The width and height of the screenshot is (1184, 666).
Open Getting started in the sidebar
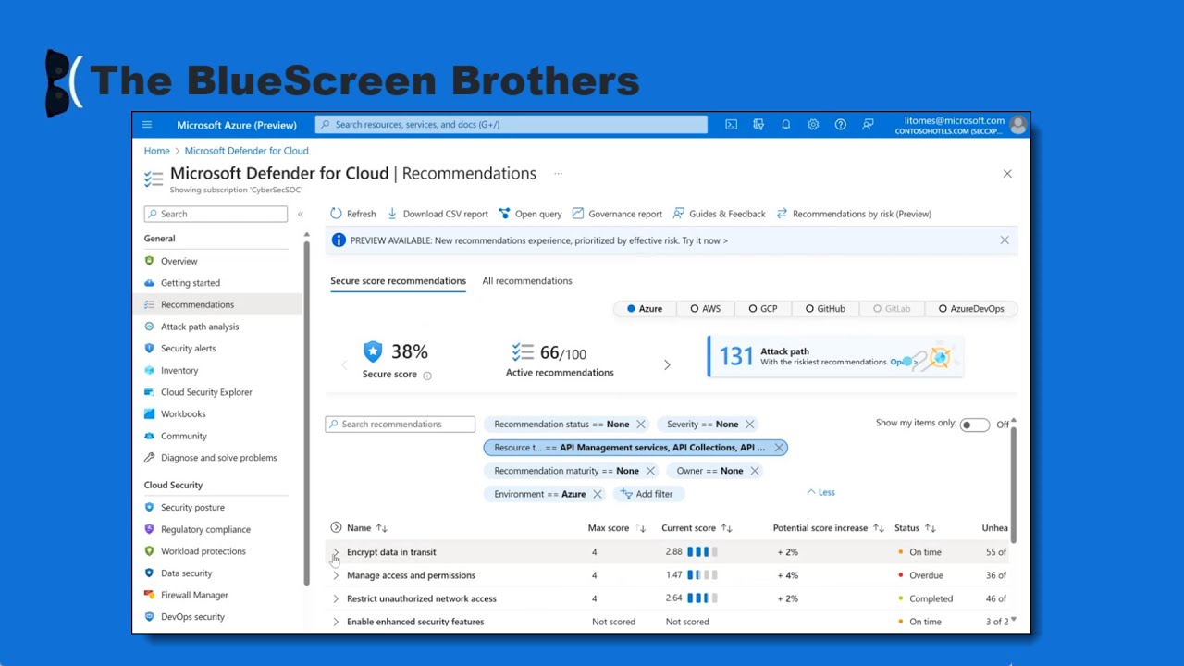point(190,283)
